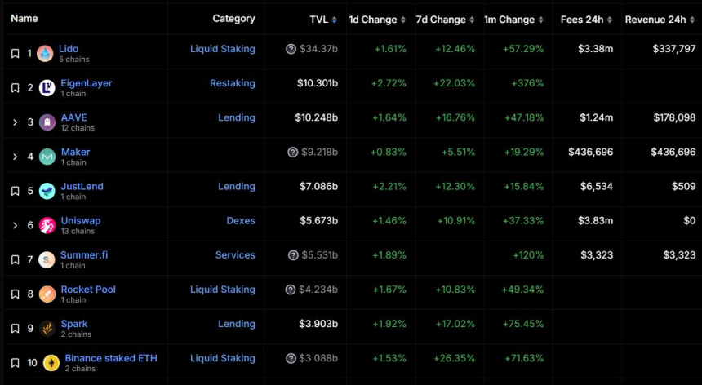Toggle the bookmark for Lido
The image size is (702, 385).
pyautogui.click(x=15, y=54)
